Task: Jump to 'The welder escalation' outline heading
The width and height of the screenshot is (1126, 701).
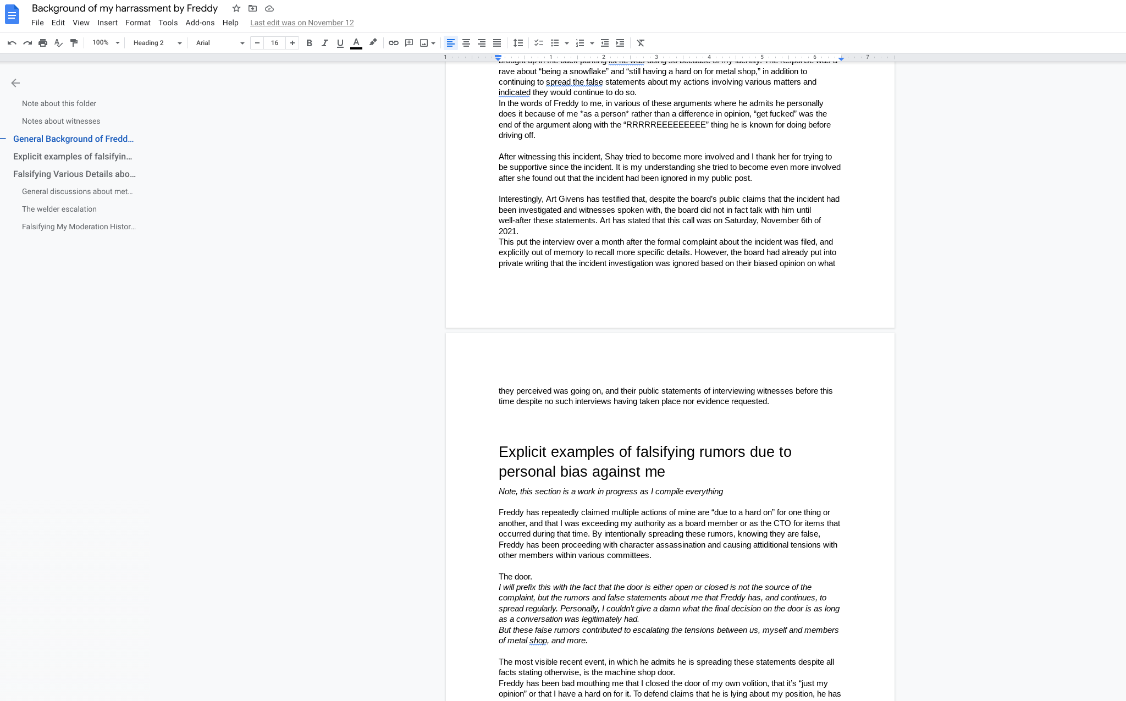Action: 59,209
